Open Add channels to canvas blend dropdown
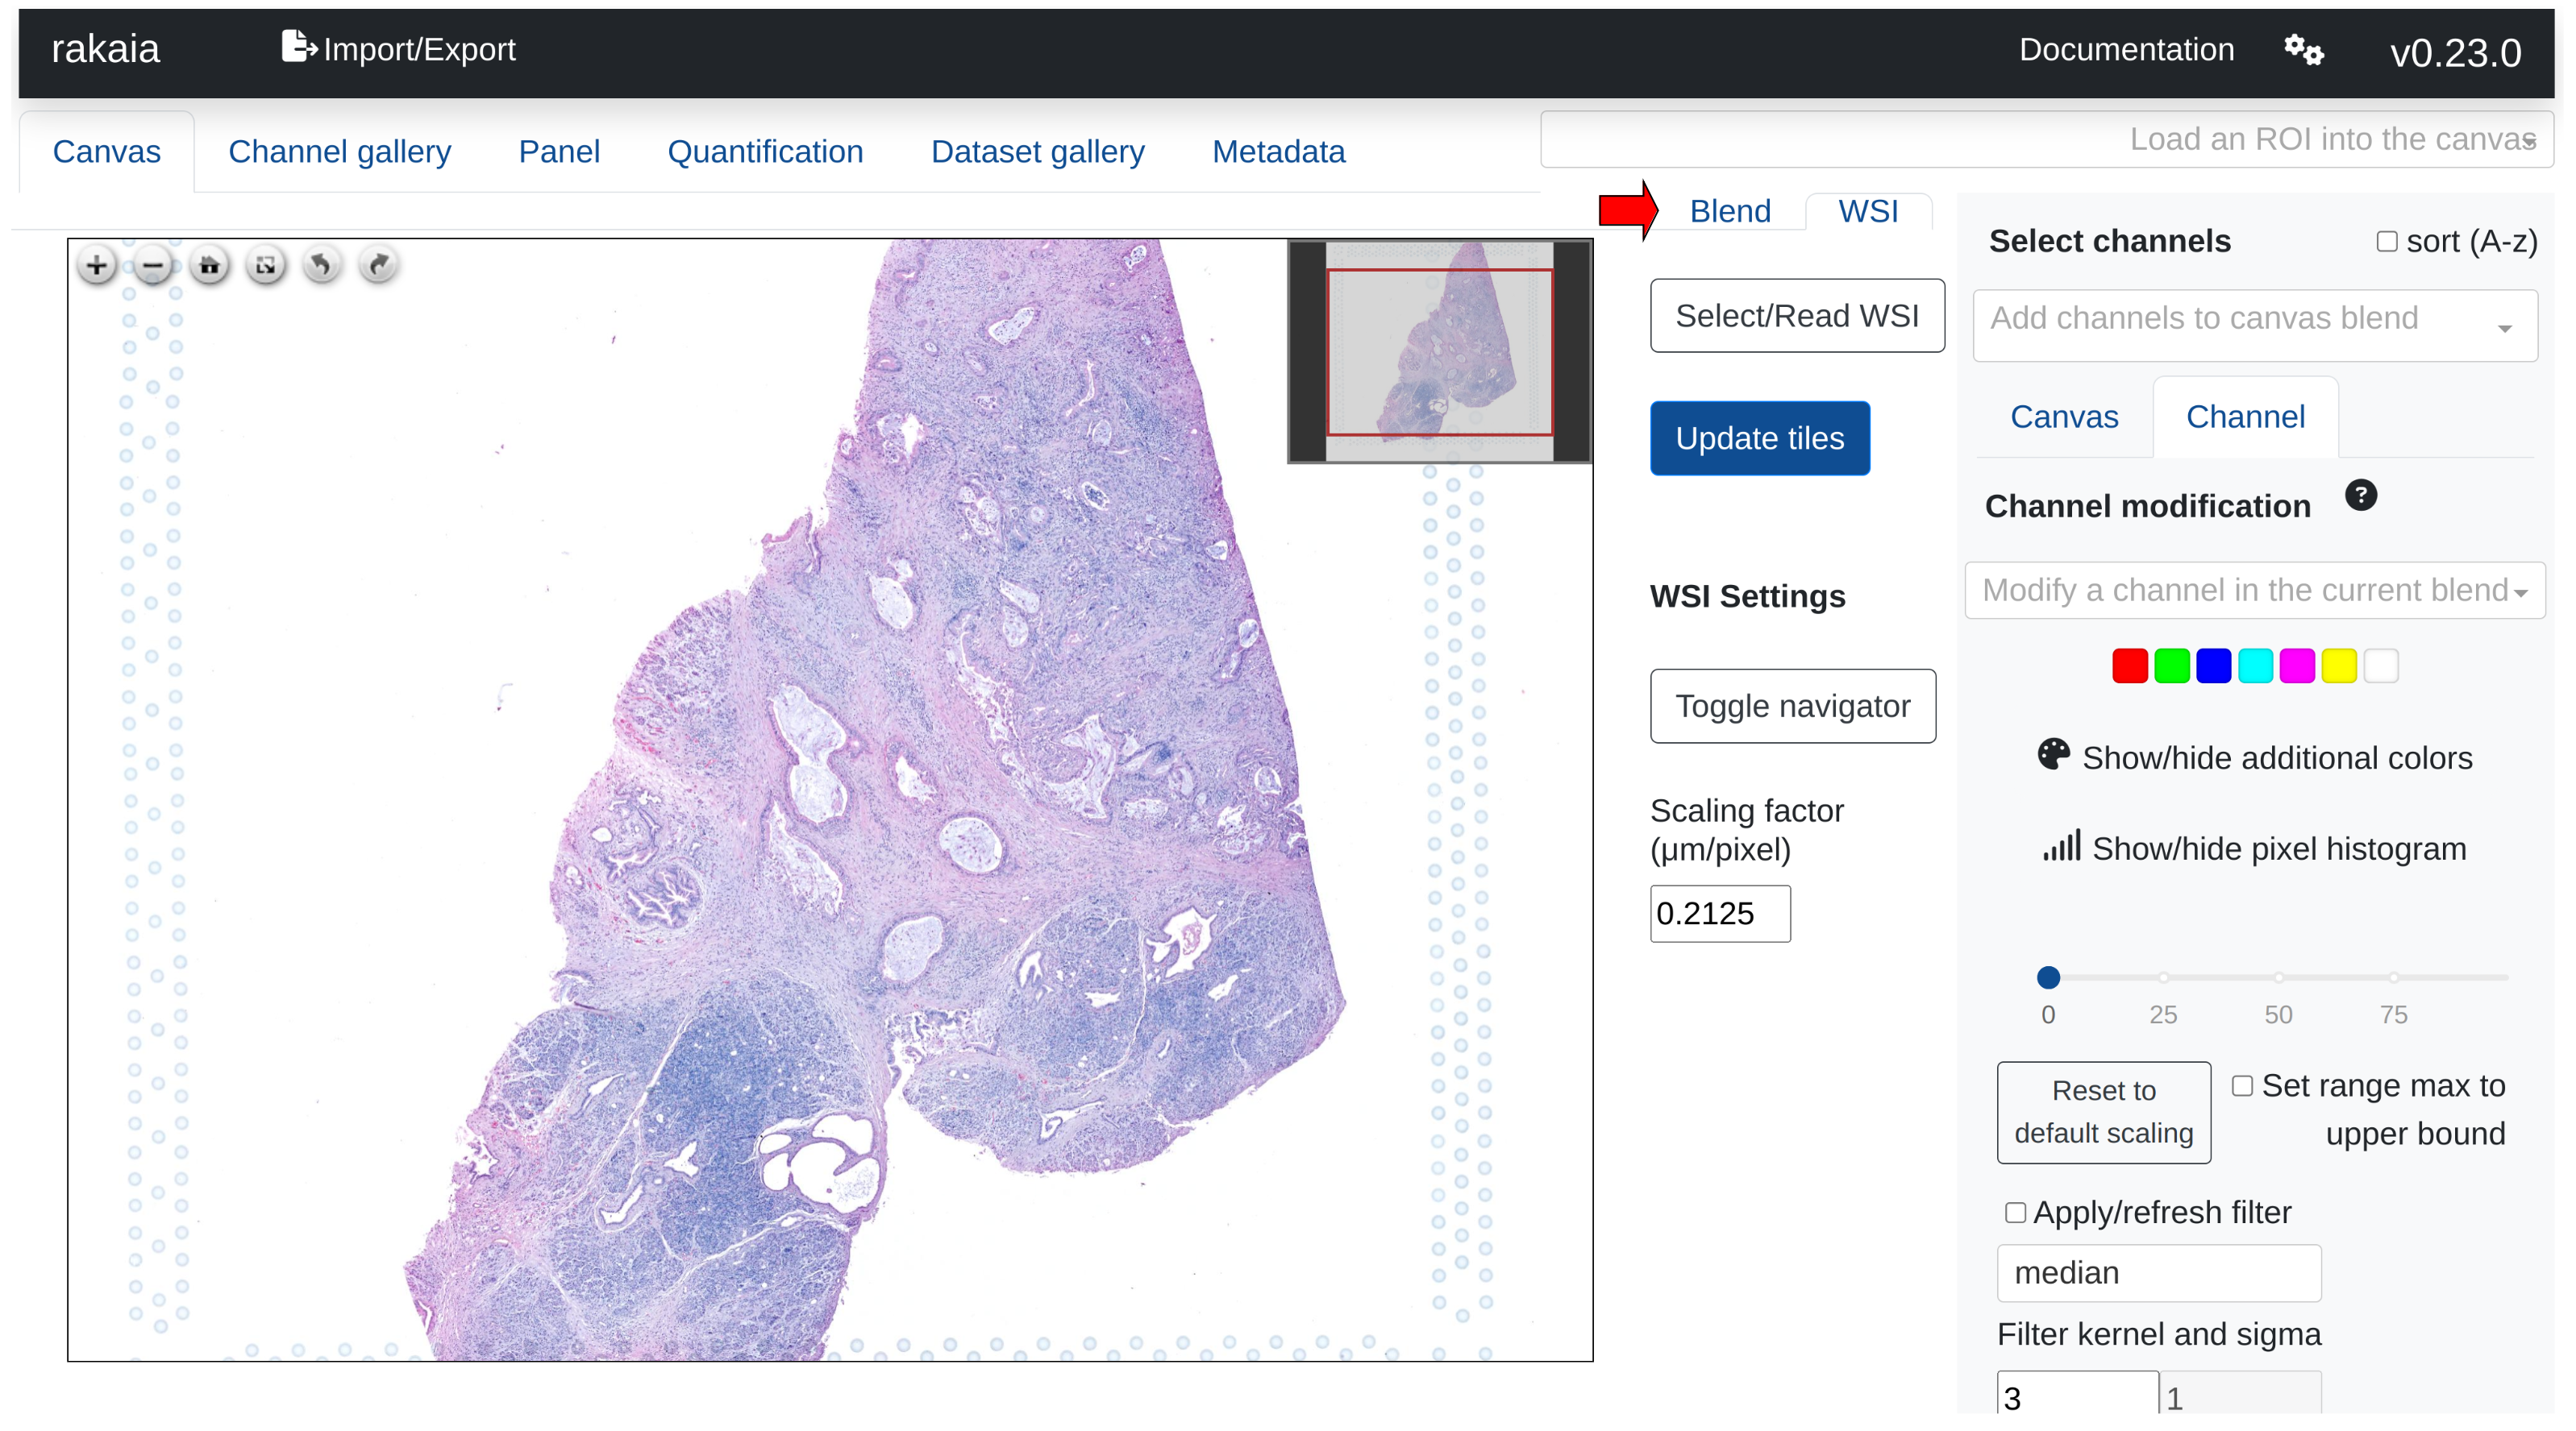This screenshot has height=1431, width=2576. pyautogui.click(x=2254, y=326)
